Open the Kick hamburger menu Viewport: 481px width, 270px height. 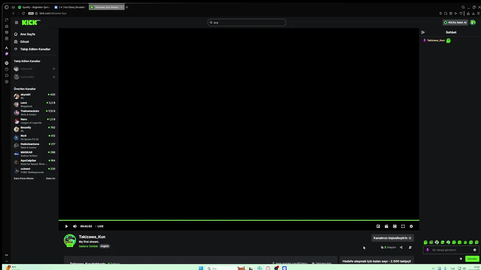coord(17,22)
